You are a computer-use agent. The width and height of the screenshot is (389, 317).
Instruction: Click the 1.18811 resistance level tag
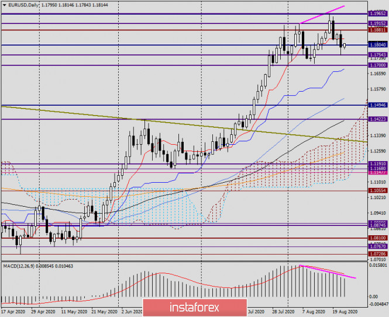[377, 30]
